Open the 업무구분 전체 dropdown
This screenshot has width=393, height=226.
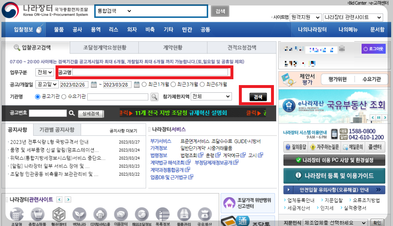(45, 72)
